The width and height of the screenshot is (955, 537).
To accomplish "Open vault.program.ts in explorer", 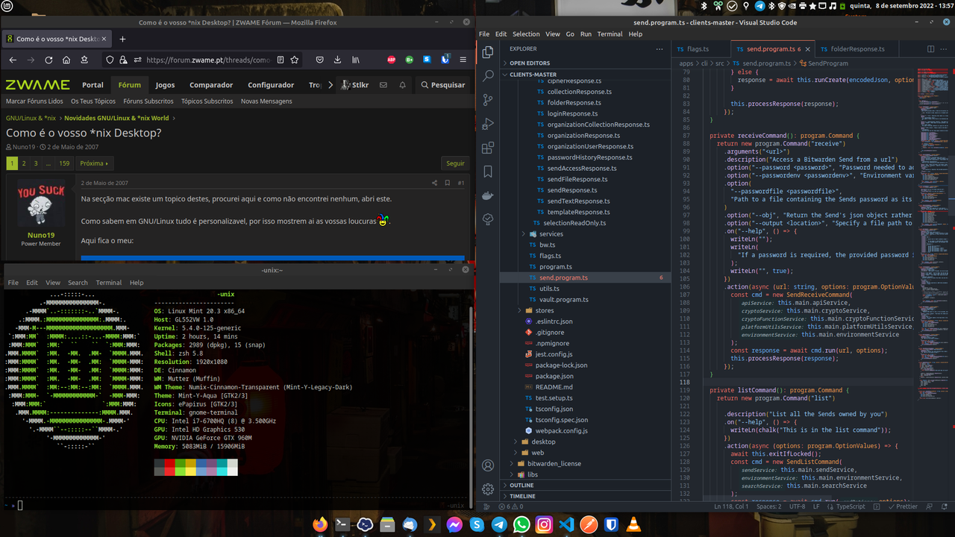I will pos(564,299).
